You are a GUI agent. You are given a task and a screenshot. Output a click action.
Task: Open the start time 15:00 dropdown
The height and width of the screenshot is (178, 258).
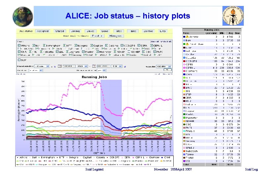click(82, 66)
